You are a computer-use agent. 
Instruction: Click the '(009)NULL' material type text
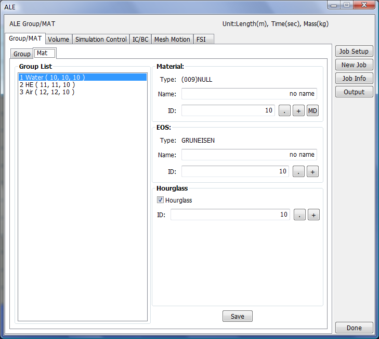(197, 80)
